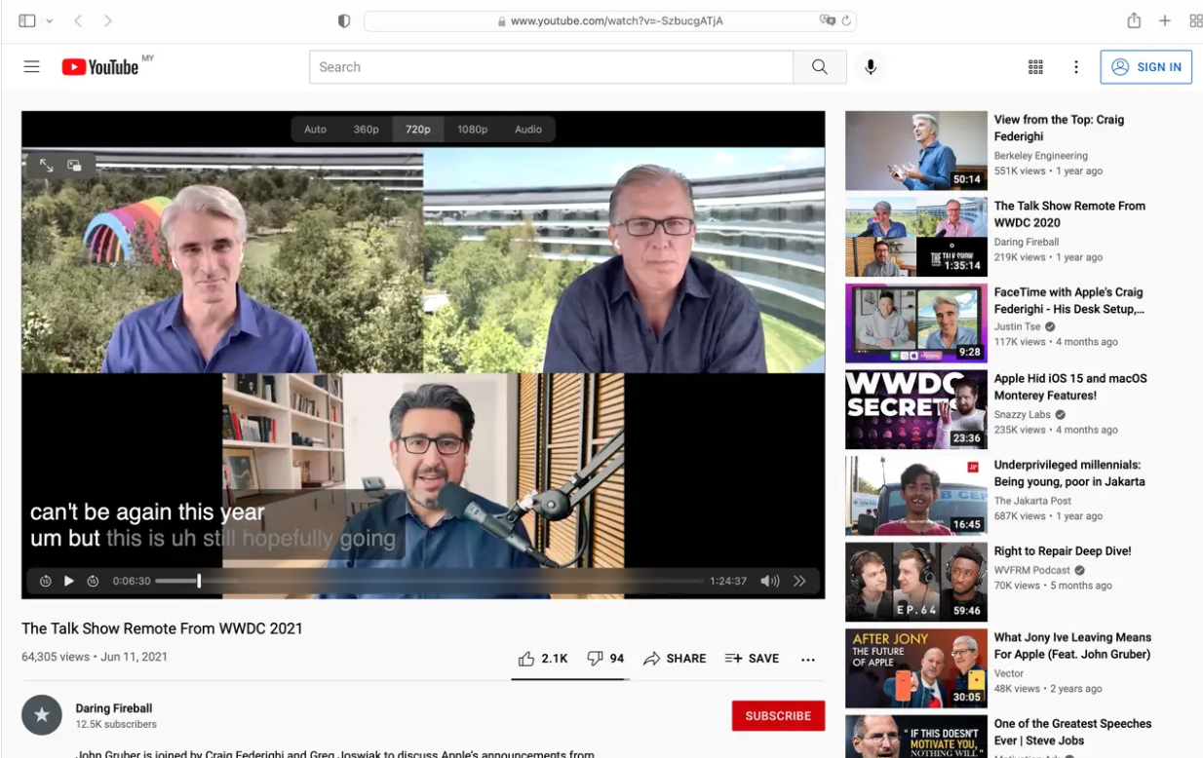This screenshot has width=1203, height=758.
Task: Open the 'View from the Top: Craig Federighi' thumbnail
Action: point(916,150)
